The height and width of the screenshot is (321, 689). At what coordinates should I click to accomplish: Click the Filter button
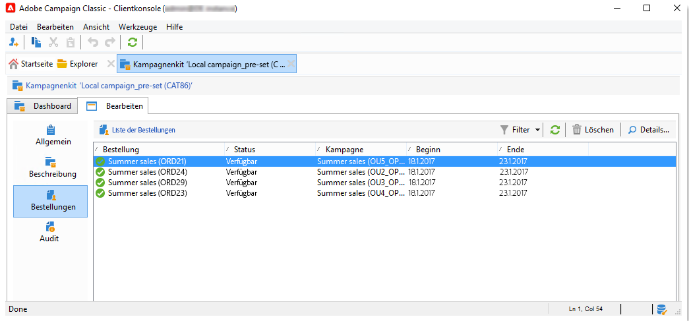pos(516,130)
